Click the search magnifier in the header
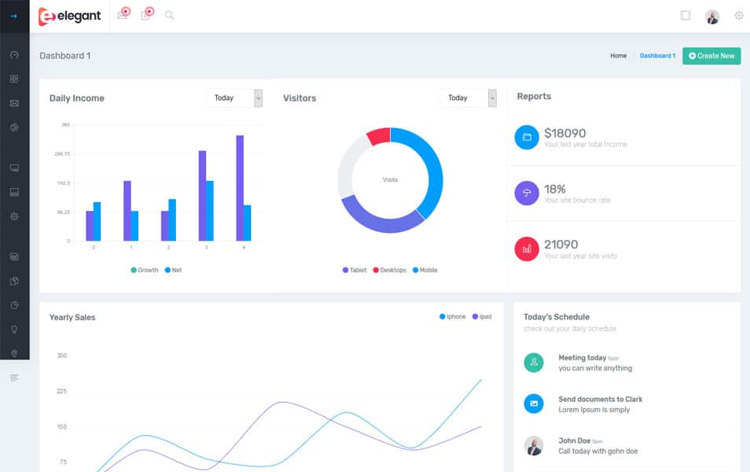Screen dimensions: 750x472 click(169, 14)
